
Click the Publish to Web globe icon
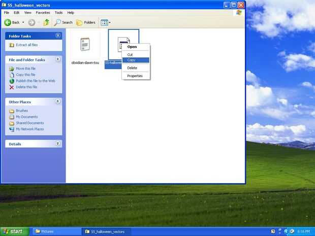click(12, 81)
